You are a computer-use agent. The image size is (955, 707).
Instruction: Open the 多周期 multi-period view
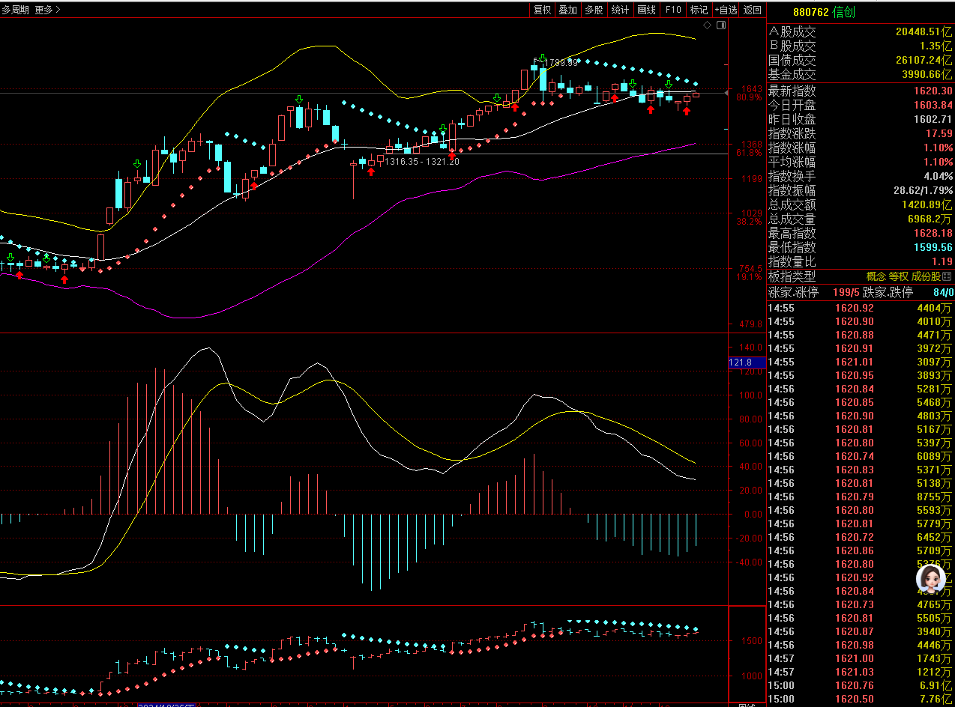point(15,10)
